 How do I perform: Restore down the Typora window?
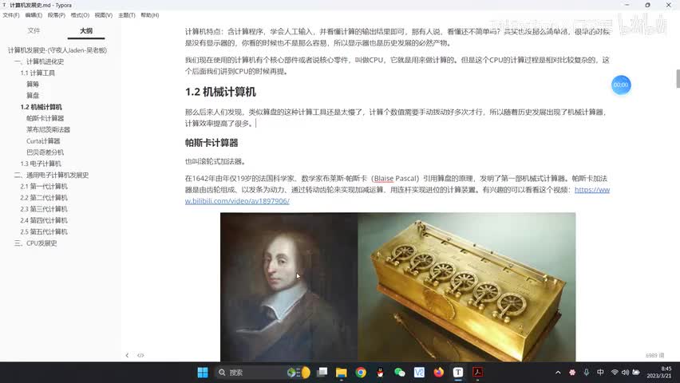click(x=647, y=5)
